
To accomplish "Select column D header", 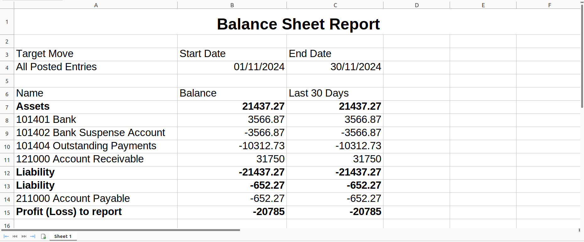I will coord(416,5).
